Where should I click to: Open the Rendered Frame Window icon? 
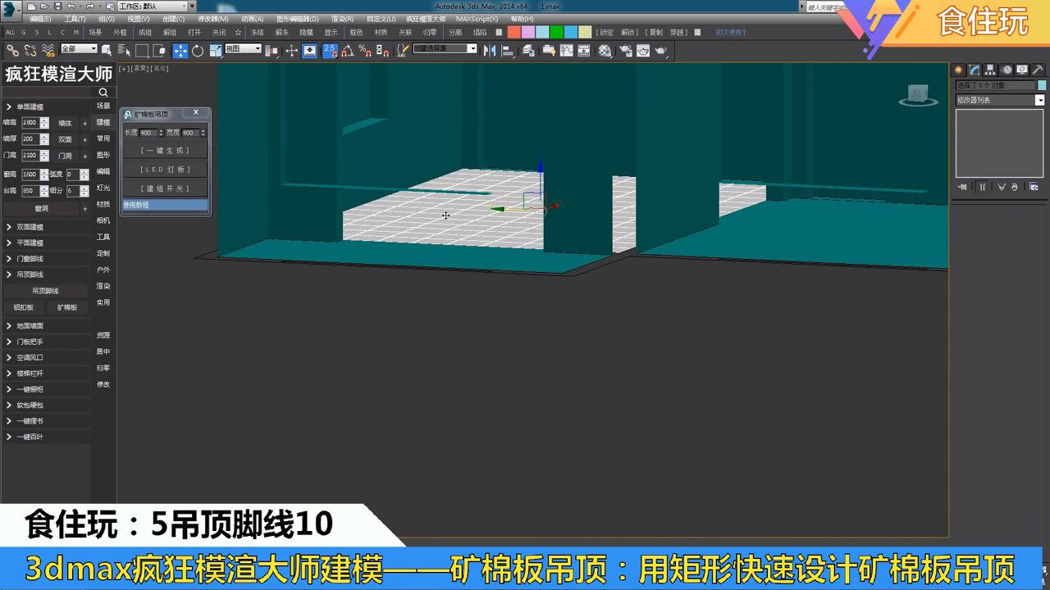[x=643, y=50]
